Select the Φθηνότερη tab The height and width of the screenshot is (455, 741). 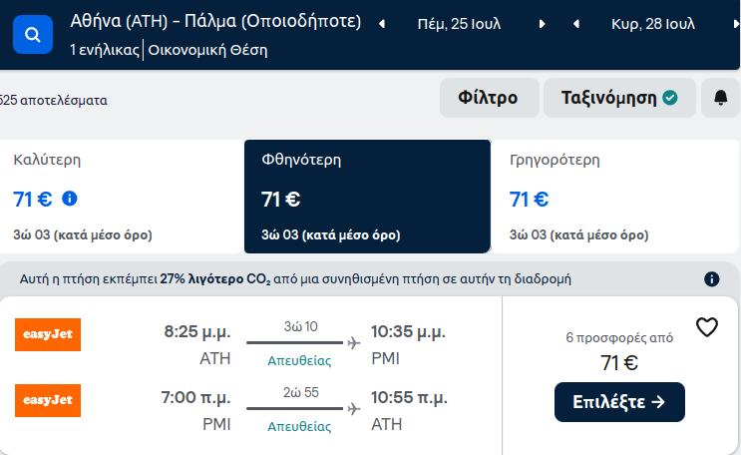pyautogui.click(x=367, y=197)
